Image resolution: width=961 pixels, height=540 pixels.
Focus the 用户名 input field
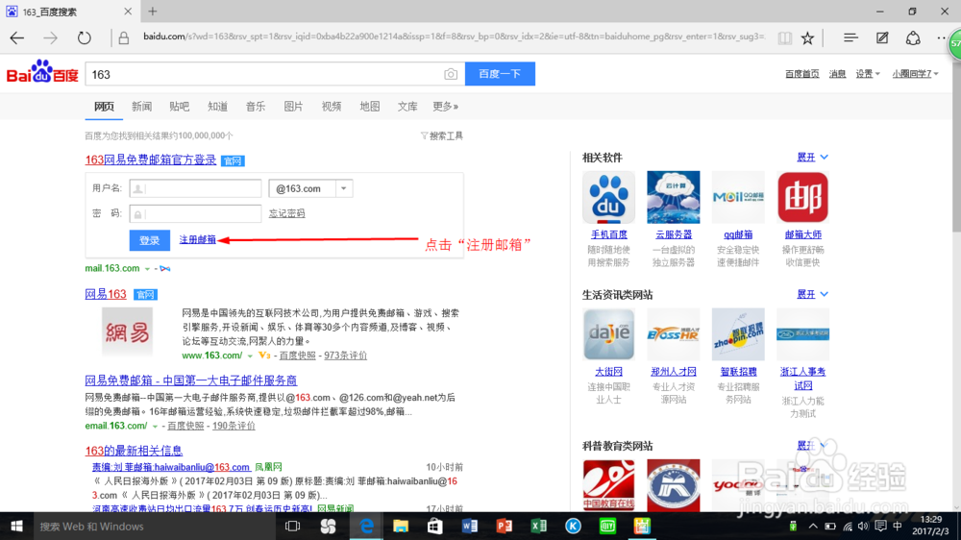pos(195,188)
